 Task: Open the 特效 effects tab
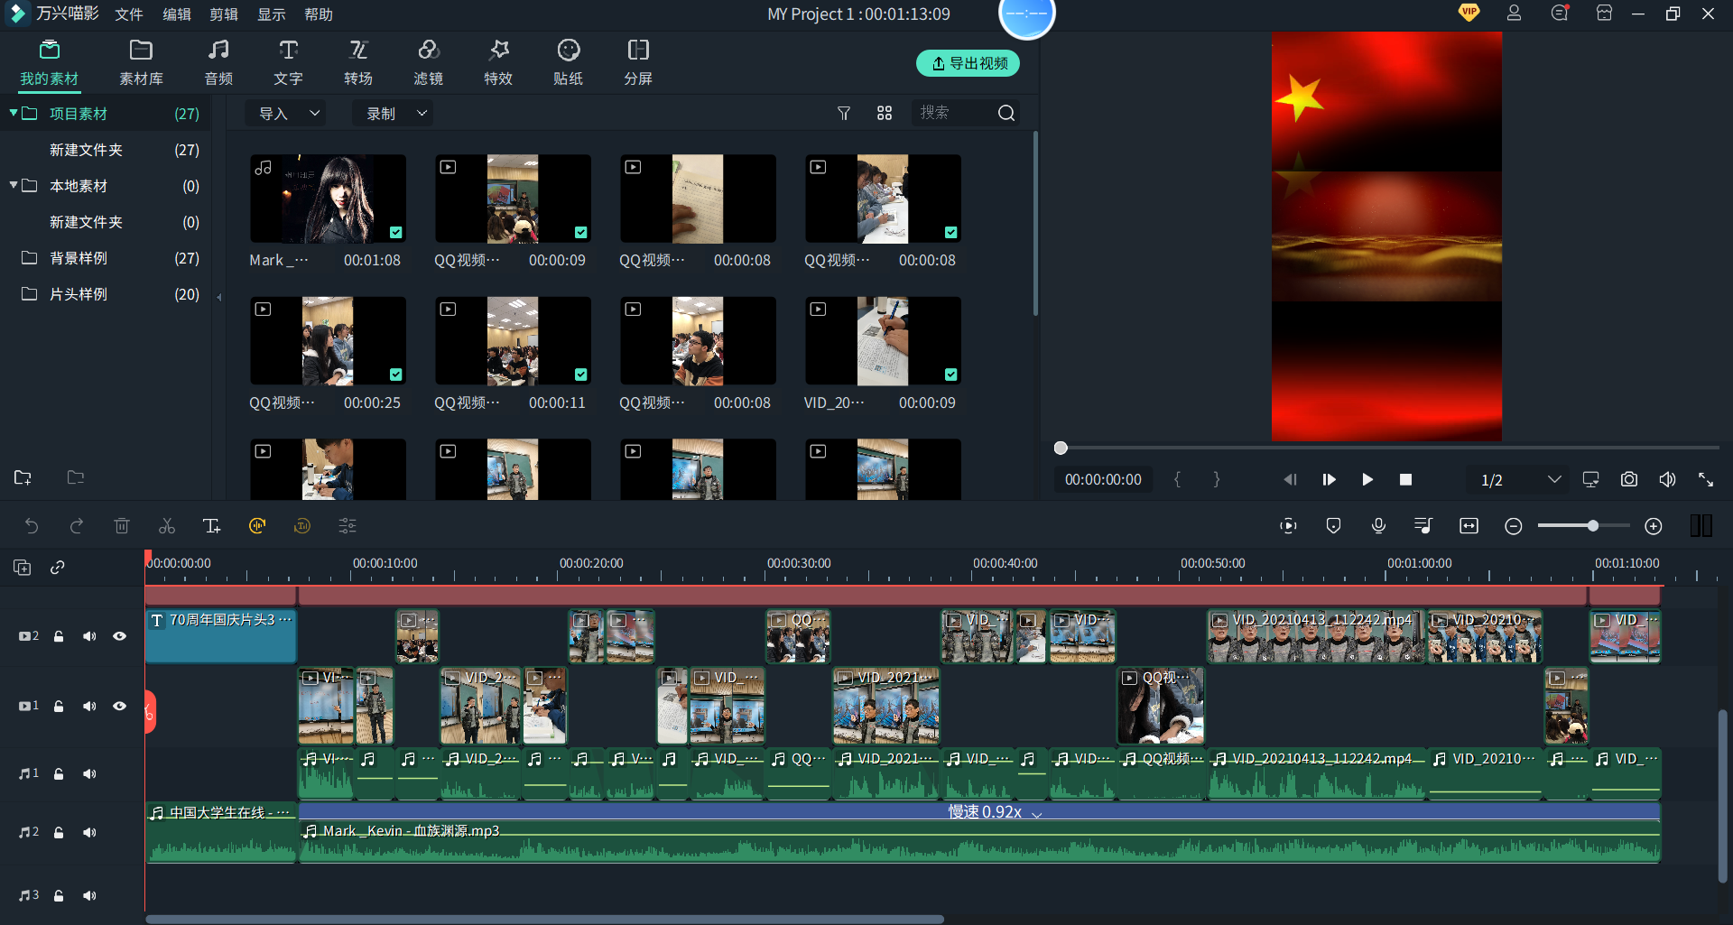(498, 62)
